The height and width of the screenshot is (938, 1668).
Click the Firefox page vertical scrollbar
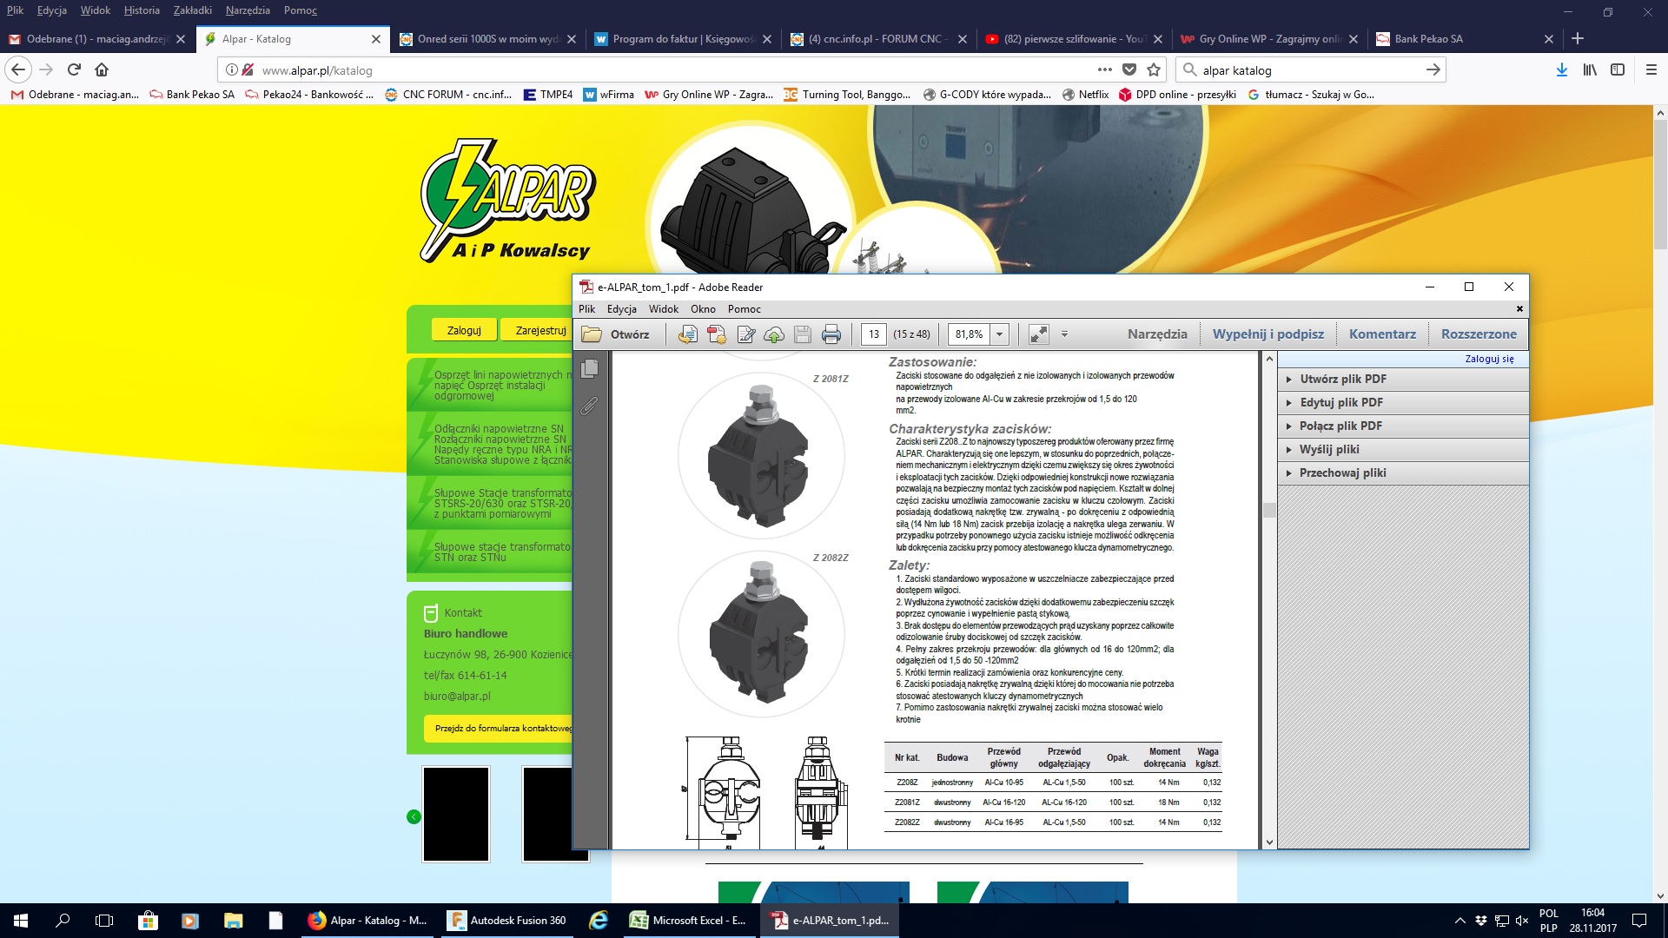(x=1660, y=182)
